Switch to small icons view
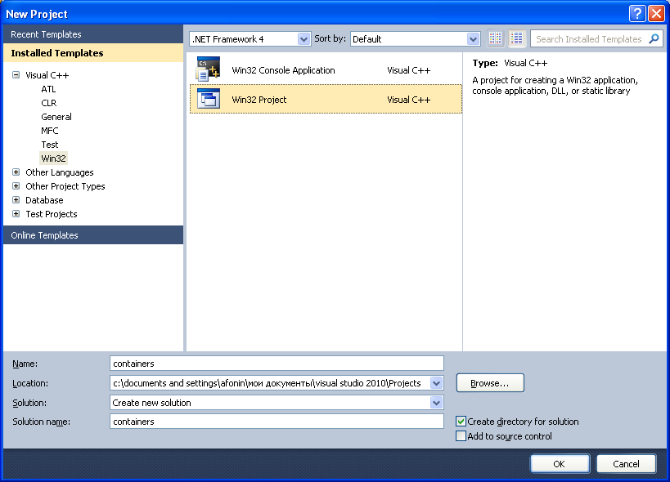This screenshot has height=482, width=670. click(495, 39)
